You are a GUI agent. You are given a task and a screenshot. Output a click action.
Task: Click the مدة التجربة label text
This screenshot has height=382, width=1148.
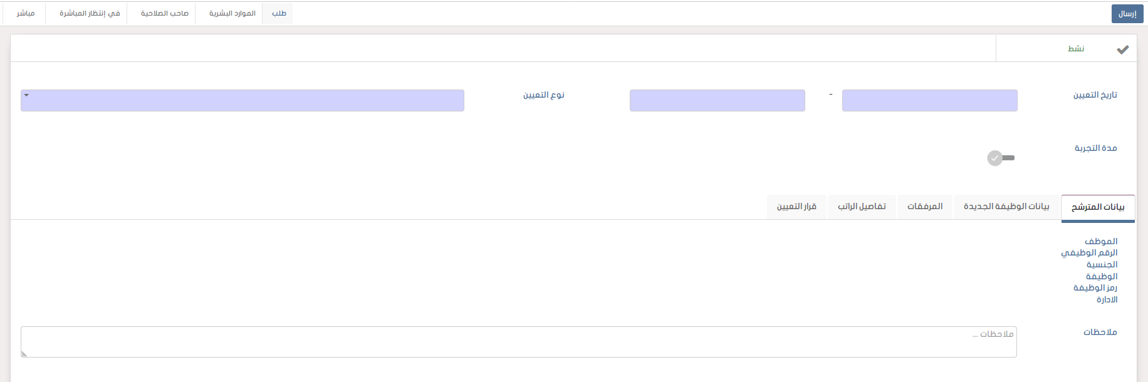coord(1095,148)
